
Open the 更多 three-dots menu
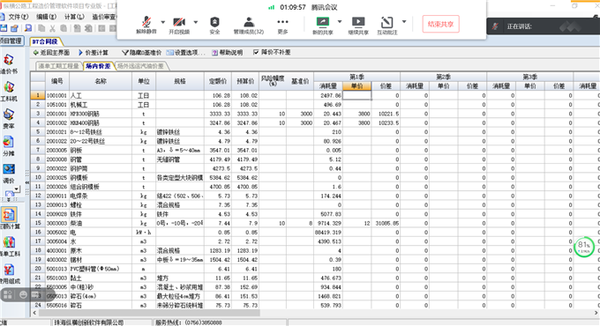point(282,26)
